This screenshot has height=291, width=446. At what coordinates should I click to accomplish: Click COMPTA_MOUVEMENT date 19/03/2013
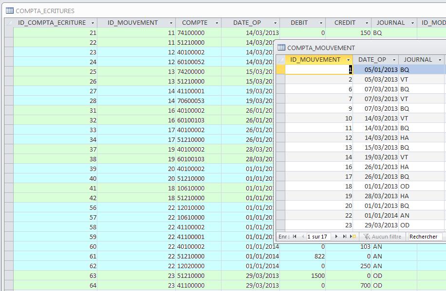pyautogui.click(x=376, y=157)
